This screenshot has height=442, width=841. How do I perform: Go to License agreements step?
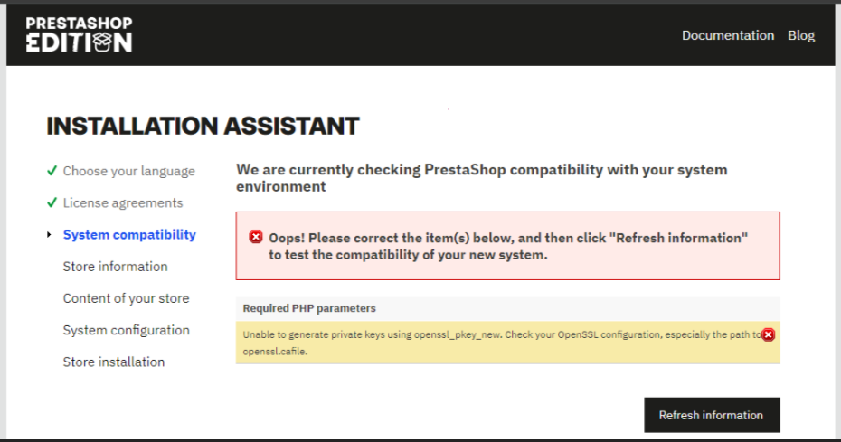pyautogui.click(x=122, y=202)
